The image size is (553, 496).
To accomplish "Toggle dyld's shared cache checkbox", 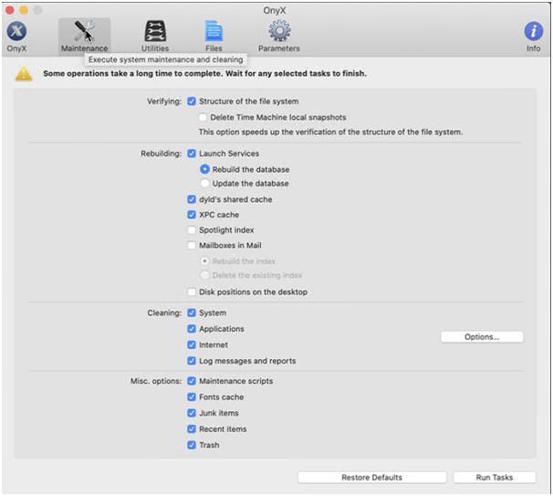I will click(192, 199).
